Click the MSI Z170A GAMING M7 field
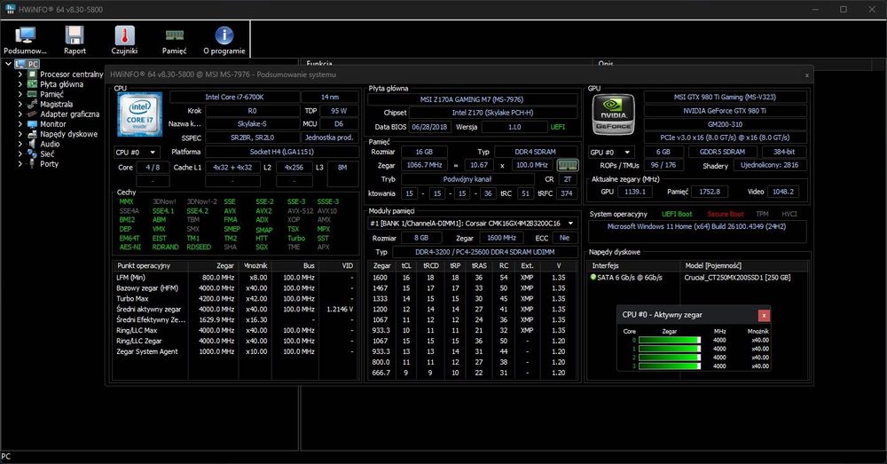The width and height of the screenshot is (887, 464). click(x=472, y=99)
